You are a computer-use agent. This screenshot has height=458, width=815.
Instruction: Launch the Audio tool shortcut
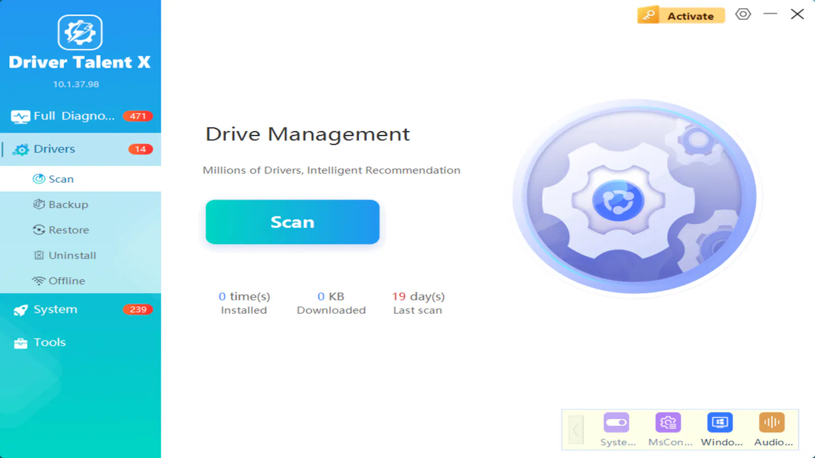[x=773, y=430]
